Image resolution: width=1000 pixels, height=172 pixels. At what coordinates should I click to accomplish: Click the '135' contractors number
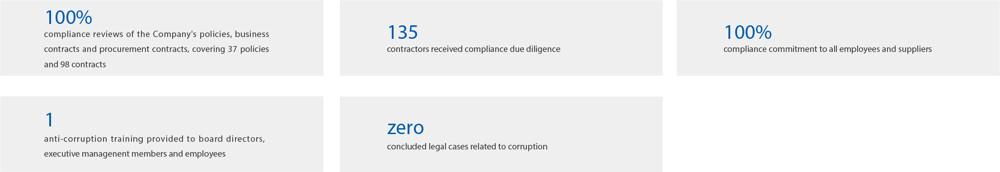pos(403,33)
